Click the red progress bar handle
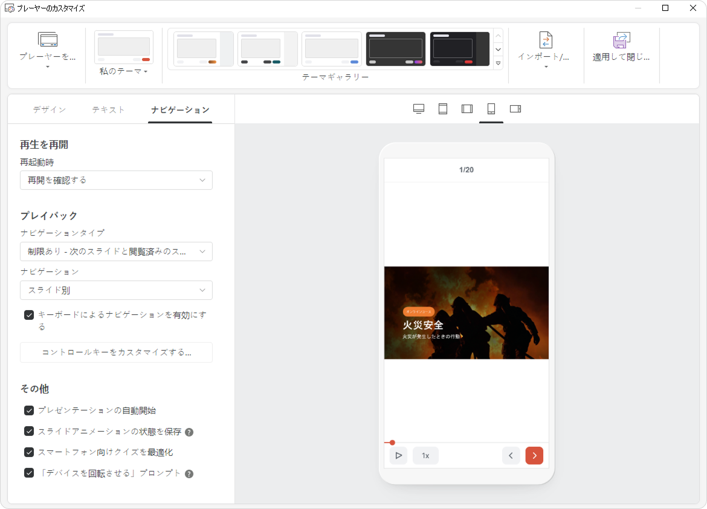707x509 pixels. (x=392, y=443)
